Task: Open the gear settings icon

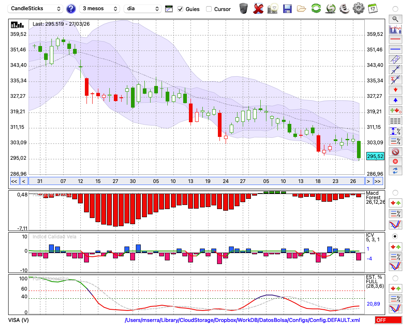Action: [358, 9]
